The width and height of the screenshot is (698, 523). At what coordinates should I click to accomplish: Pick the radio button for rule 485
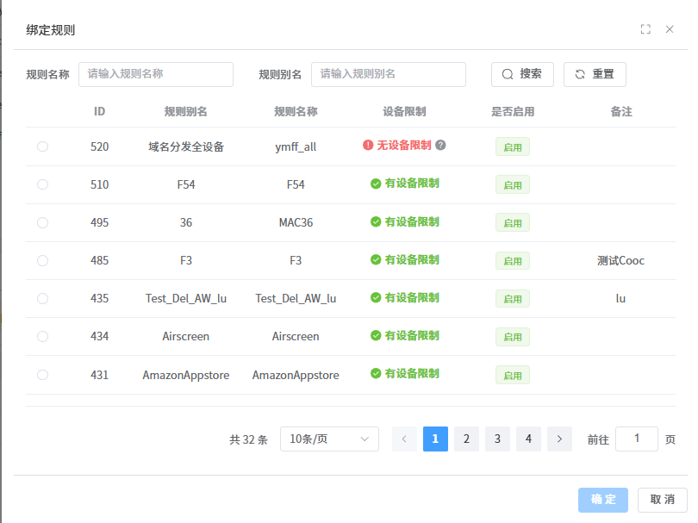[x=43, y=260]
